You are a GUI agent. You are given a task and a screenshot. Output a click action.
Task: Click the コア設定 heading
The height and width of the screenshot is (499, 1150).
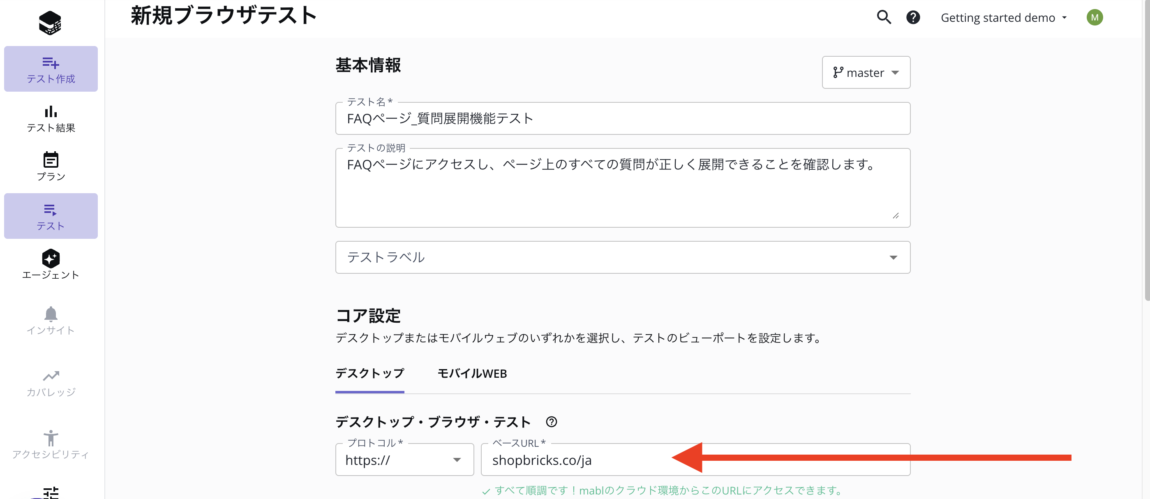tap(368, 316)
